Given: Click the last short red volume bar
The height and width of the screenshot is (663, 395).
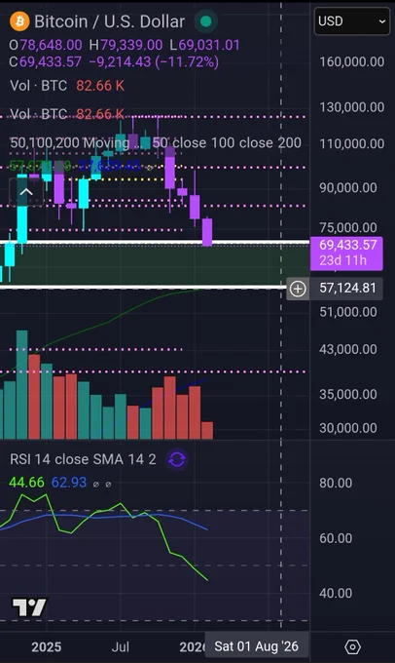Looking at the screenshot, I should tap(207, 430).
